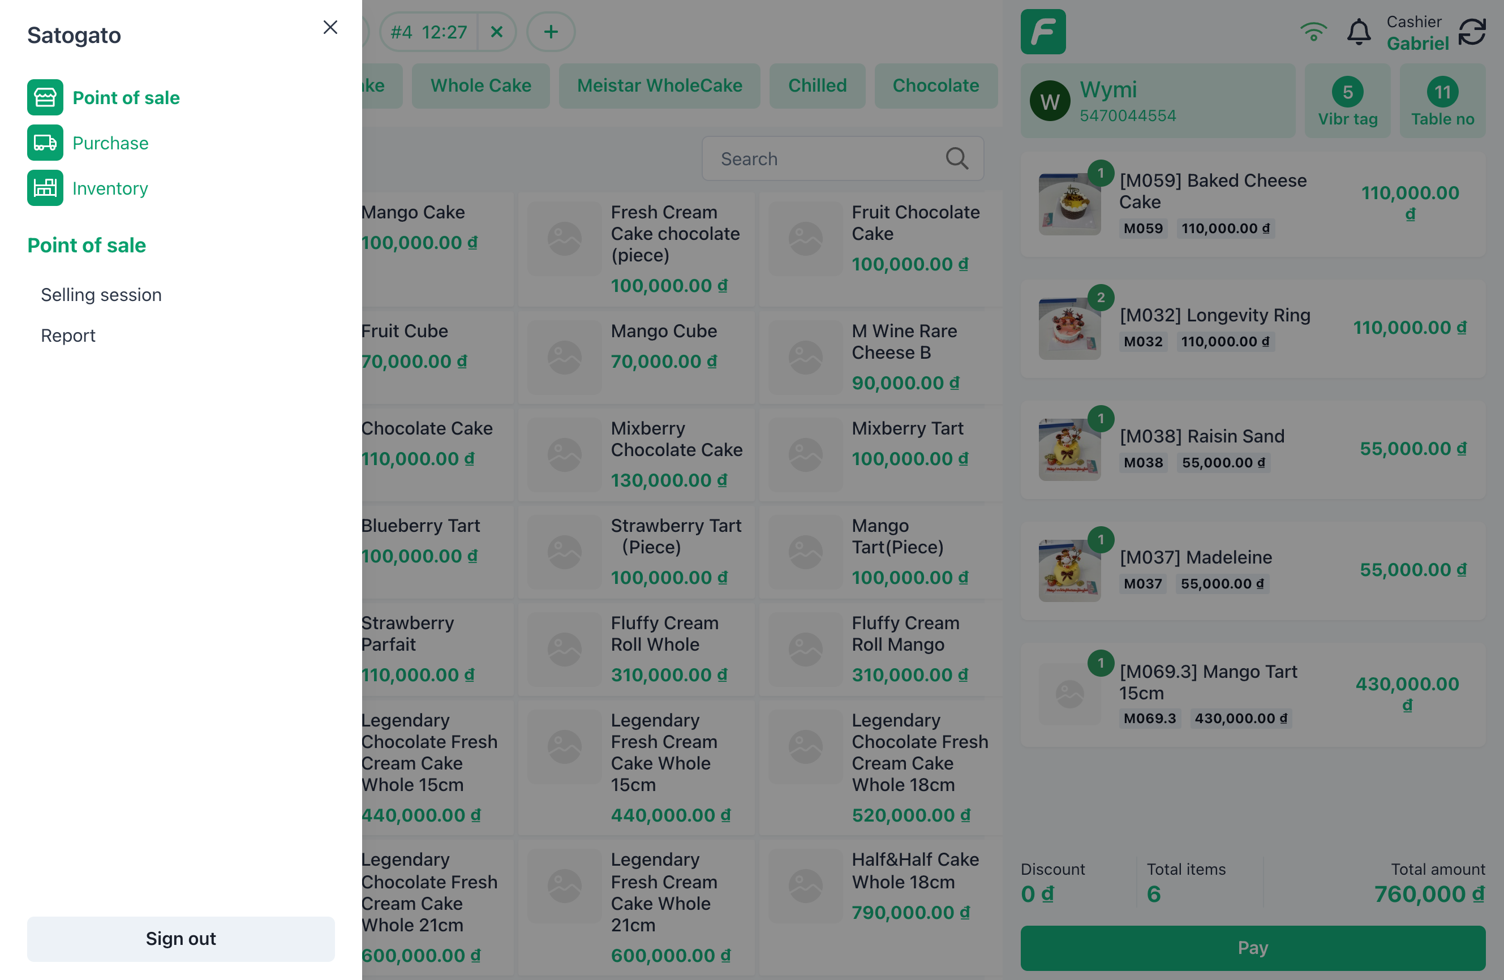1504x980 pixels.
Task: Click the notification bell icon
Action: pyautogui.click(x=1358, y=32)
